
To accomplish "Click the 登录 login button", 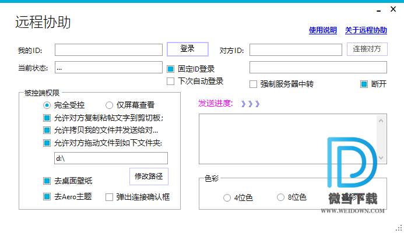I will tap(187, 49).
